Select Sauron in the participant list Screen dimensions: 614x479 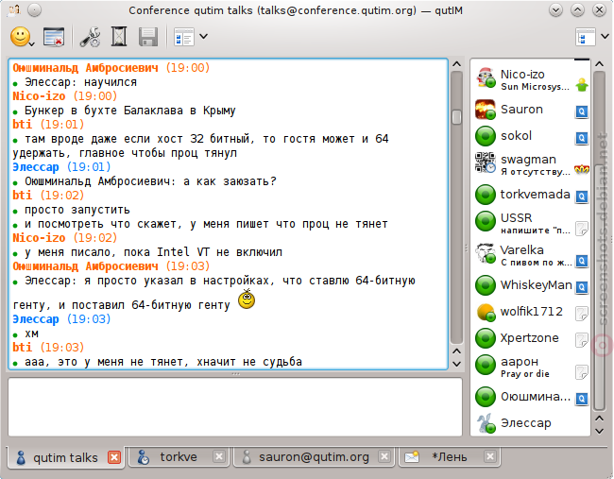[x=530, y=110]
